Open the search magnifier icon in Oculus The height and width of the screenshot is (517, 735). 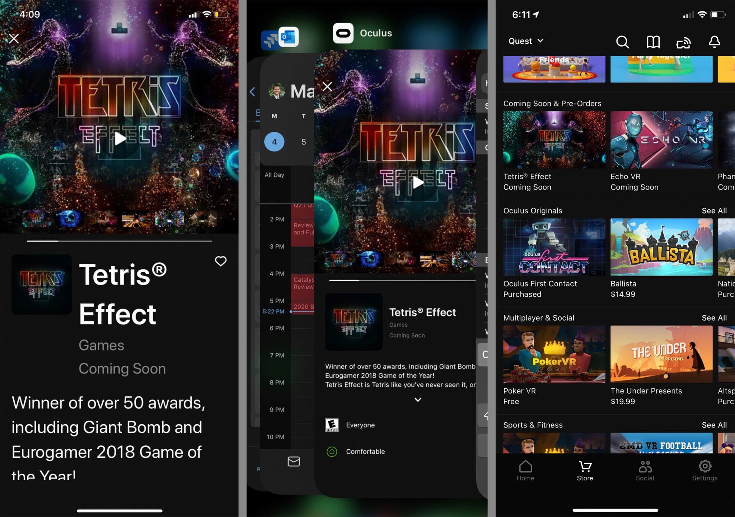tap(622, 42)
